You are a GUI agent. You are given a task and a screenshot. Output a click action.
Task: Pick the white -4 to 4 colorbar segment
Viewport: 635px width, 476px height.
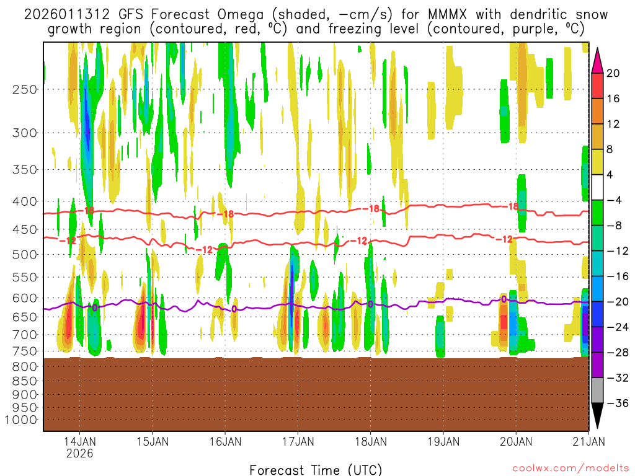pos(598,187)
